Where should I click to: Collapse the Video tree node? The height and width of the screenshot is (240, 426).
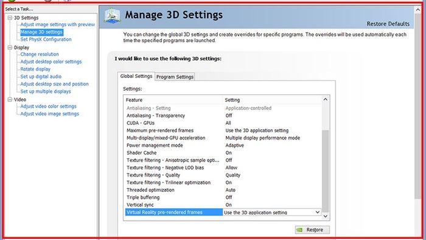pyautogui.click(x=10, y=99)
